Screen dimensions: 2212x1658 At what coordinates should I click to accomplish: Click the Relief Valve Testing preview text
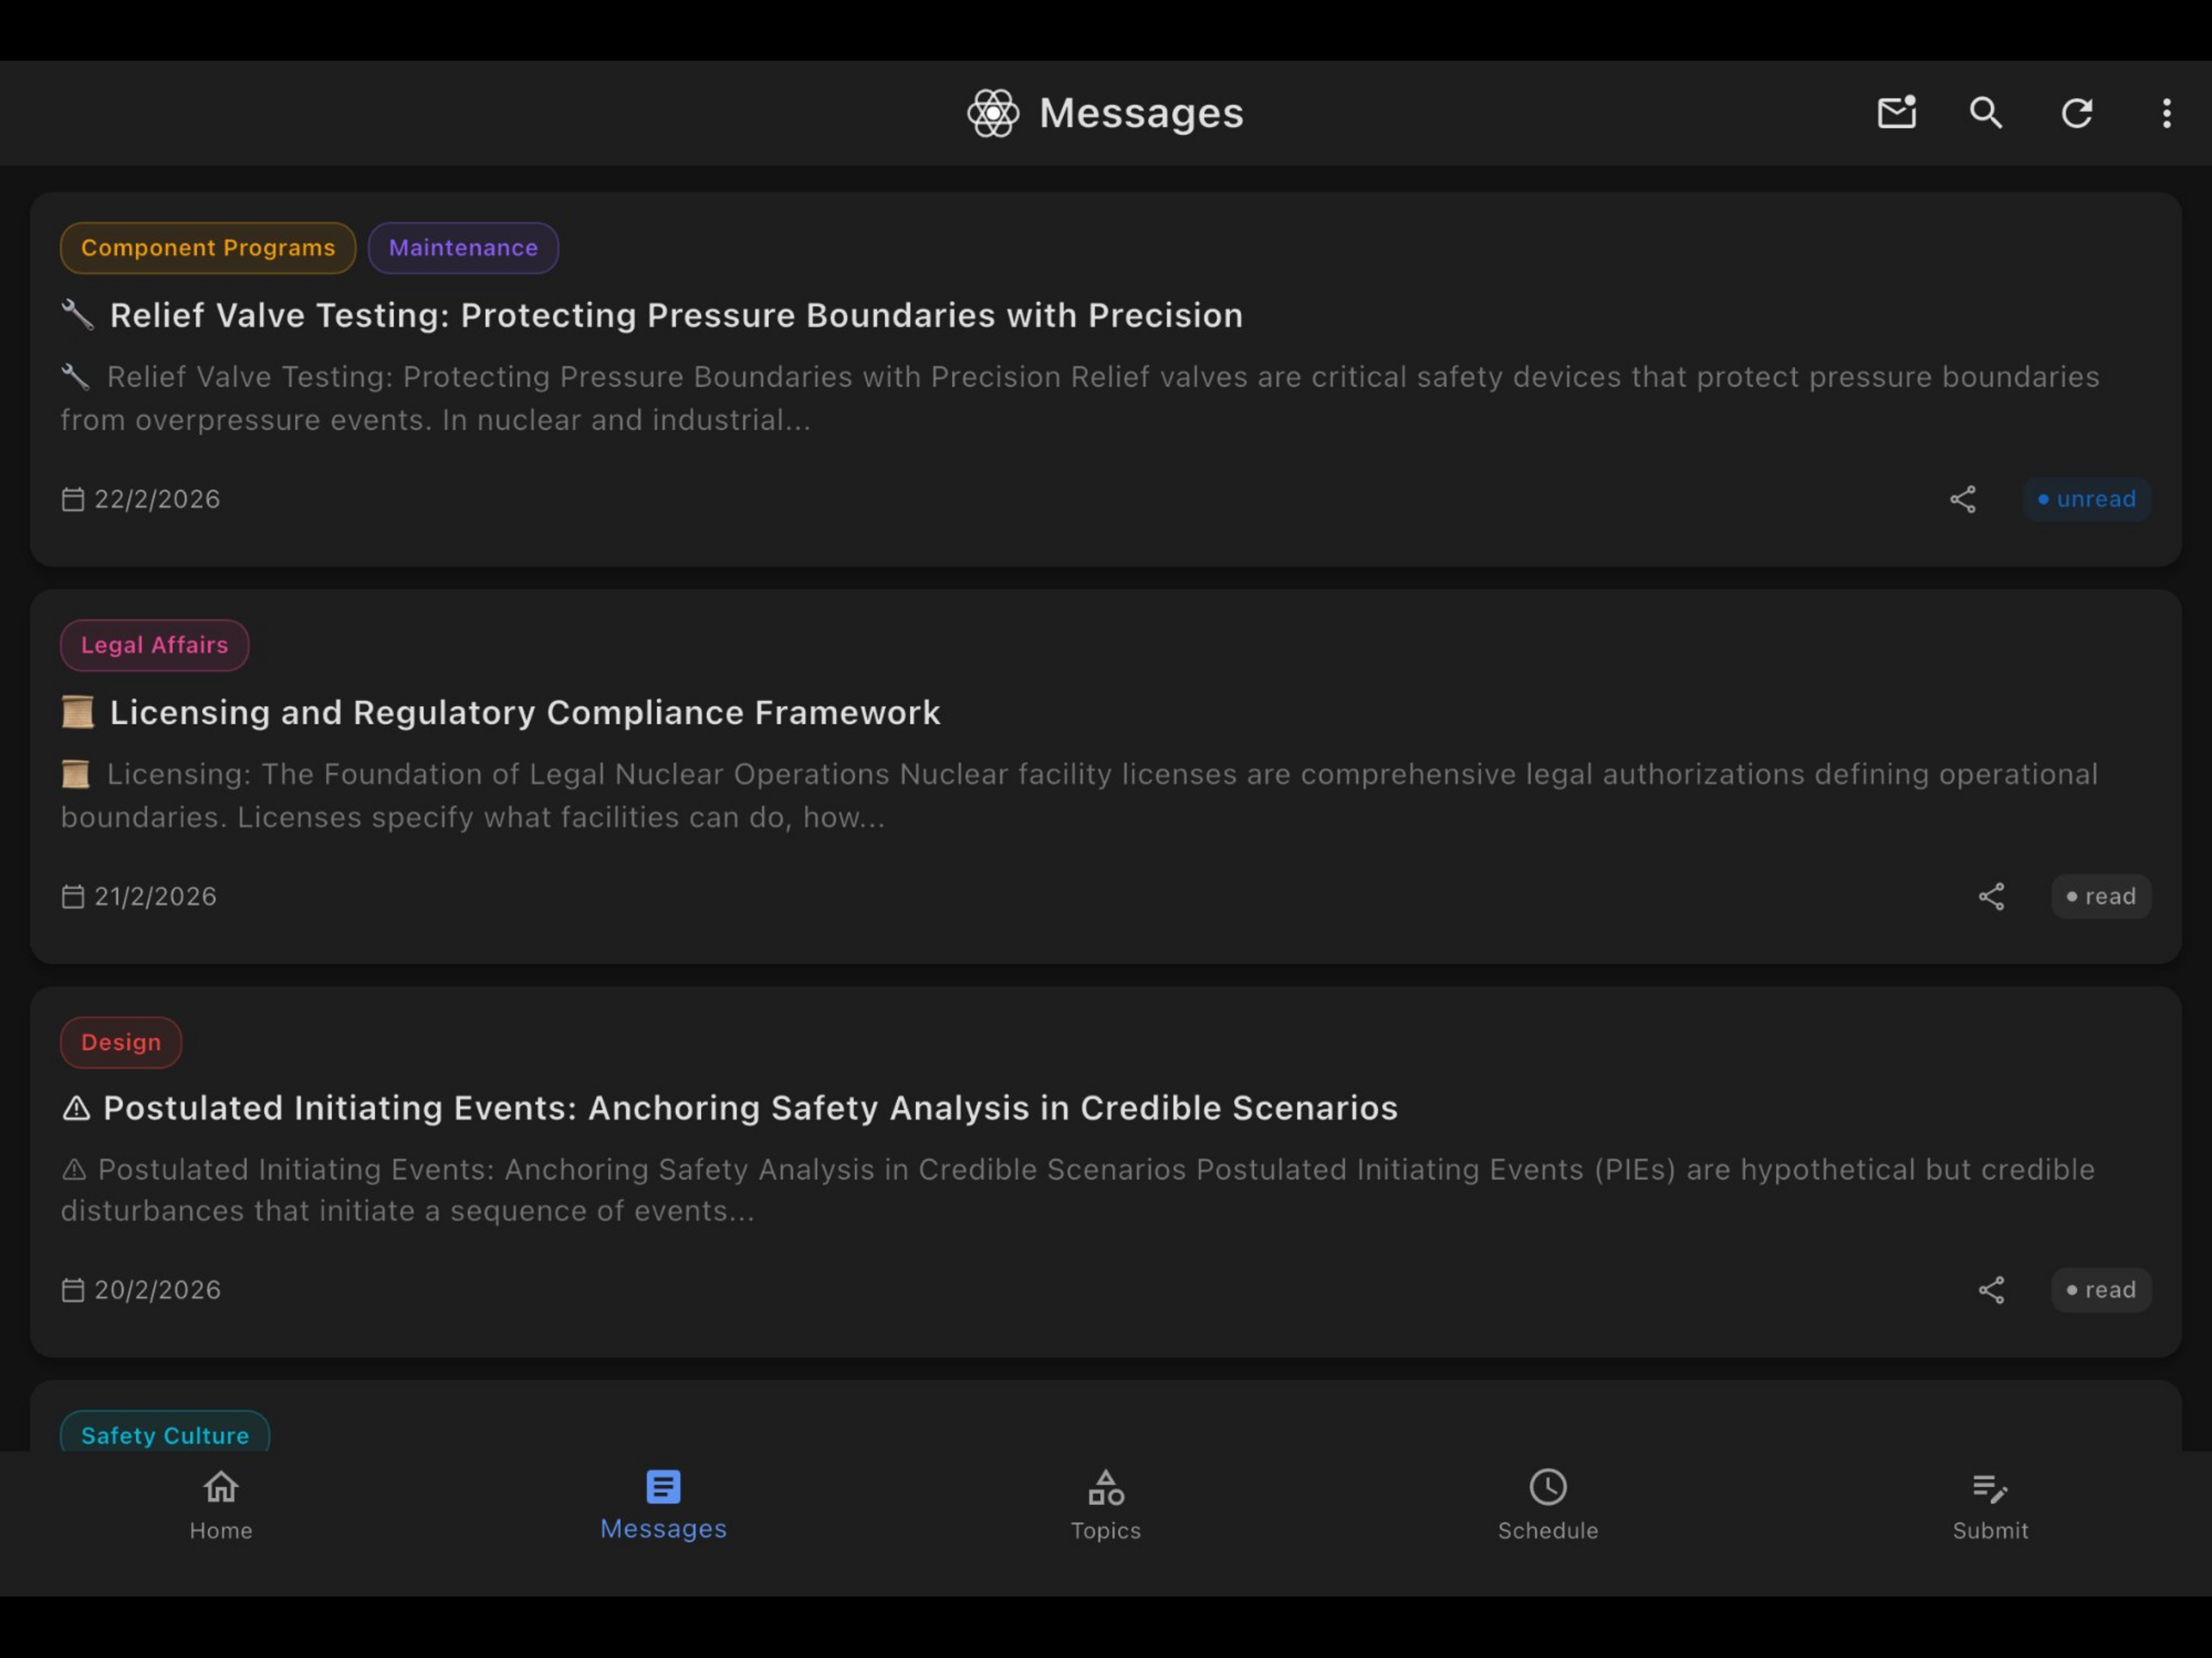[1080, 398]
